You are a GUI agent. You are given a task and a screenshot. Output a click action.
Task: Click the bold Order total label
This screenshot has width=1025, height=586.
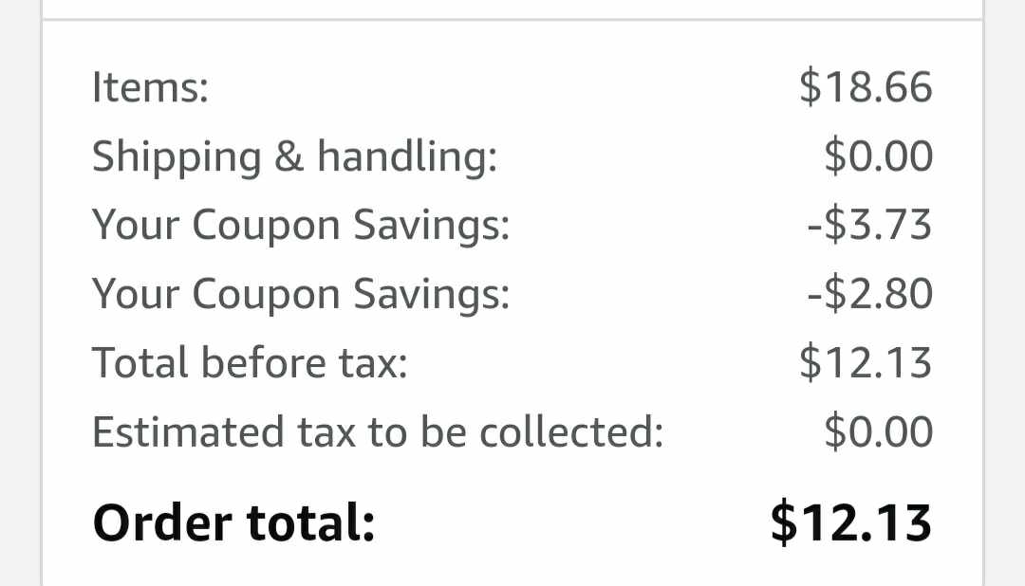tap(233, 522)
